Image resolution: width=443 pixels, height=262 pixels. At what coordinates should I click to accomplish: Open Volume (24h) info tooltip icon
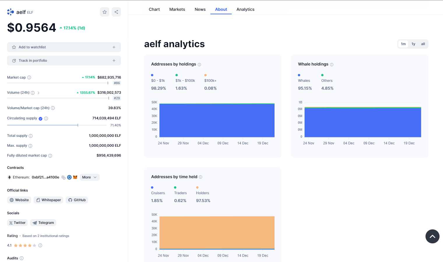pos(33,93)
